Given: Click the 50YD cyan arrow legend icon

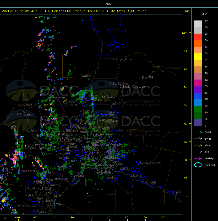Looking at the screenshot, I should tap(198, 132).
